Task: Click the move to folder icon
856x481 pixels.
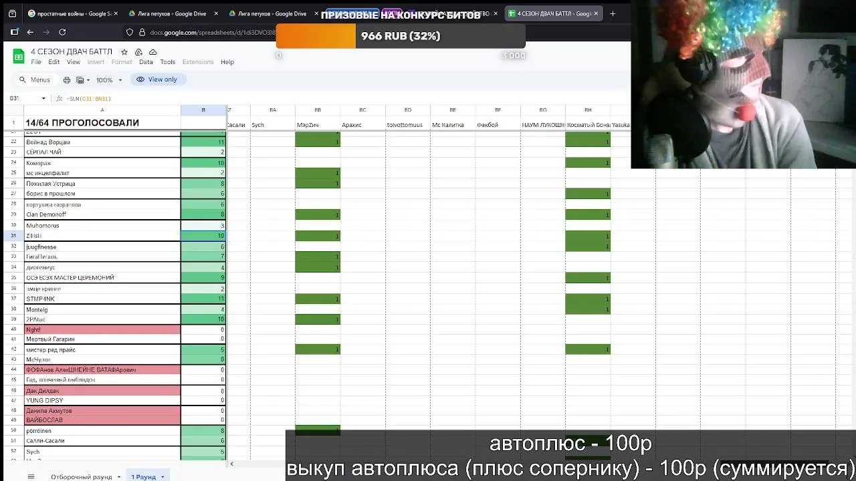Action: [x=138, y=51]
